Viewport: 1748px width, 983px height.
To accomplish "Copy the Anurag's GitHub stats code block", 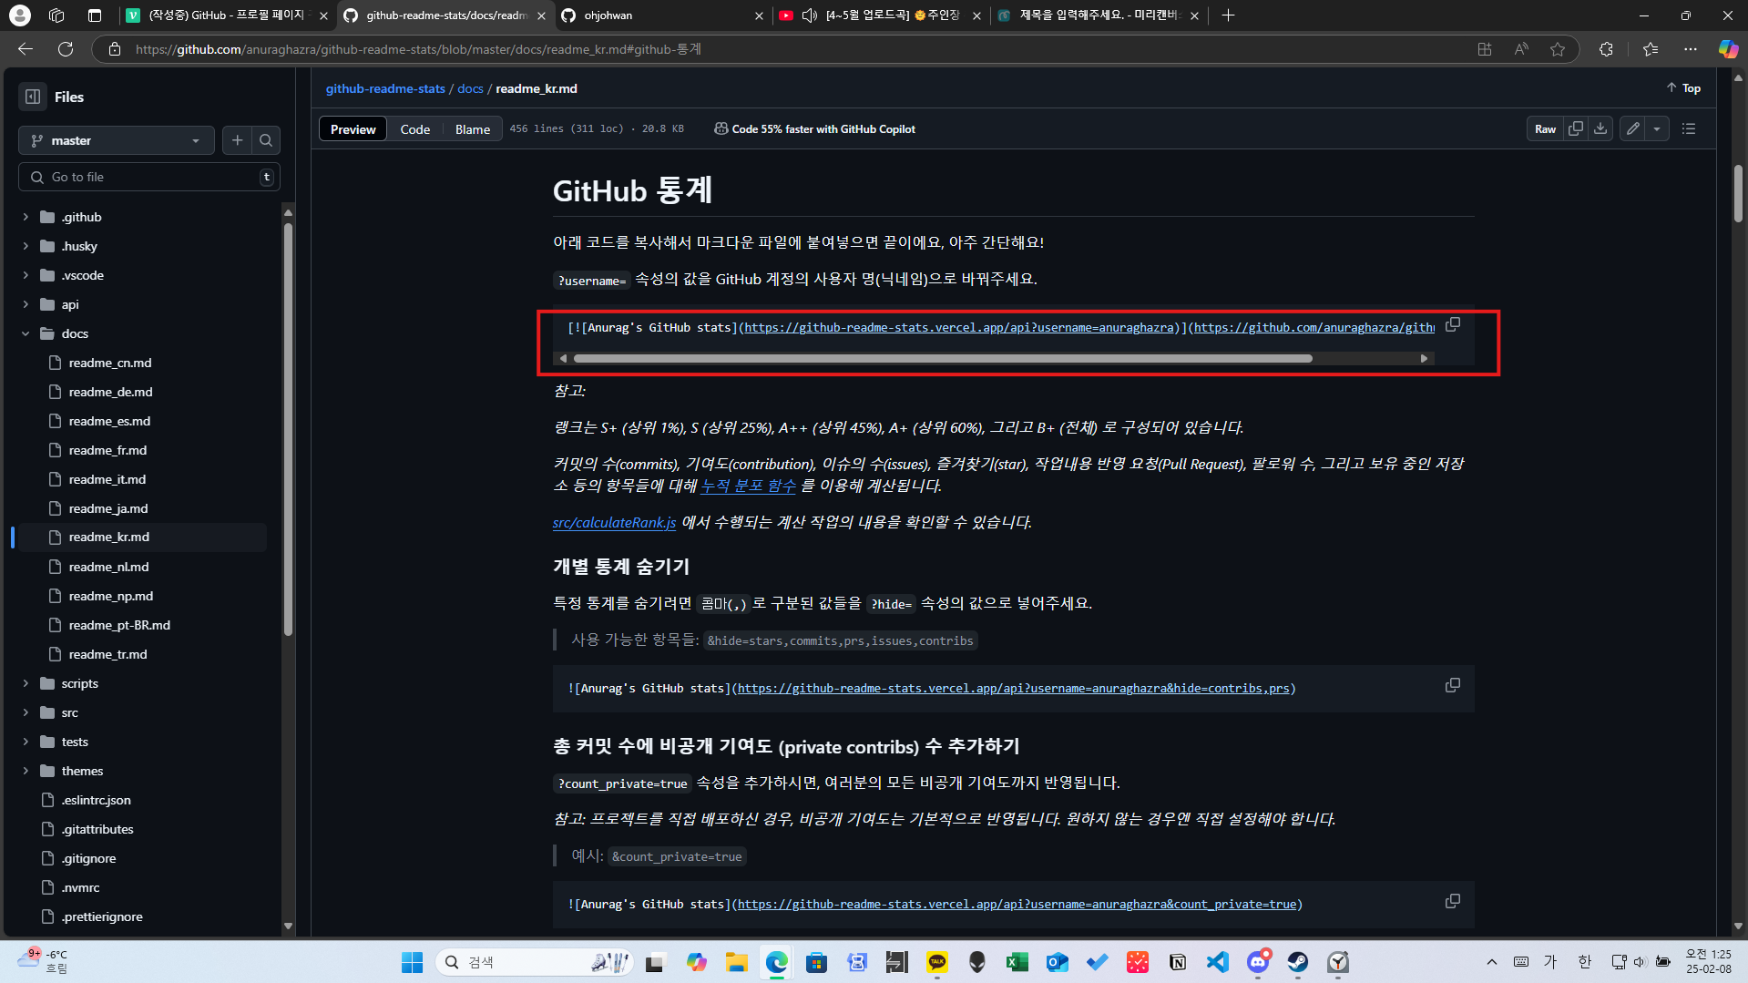I will click(x=1453, y=325).
